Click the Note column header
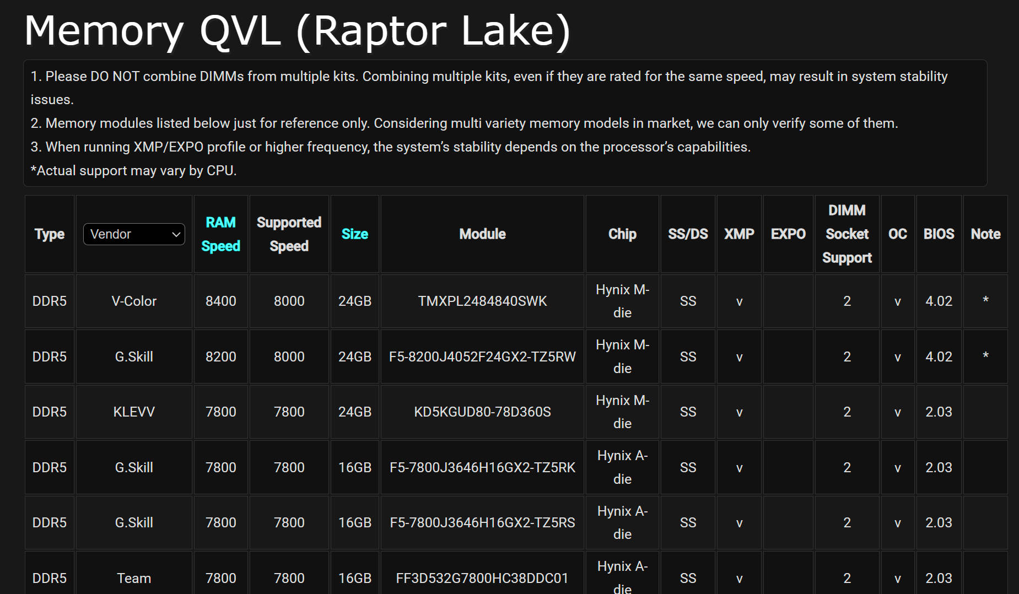Image resolution: width=1019 pixels, height=594 pixels. [x=985, y=234]
